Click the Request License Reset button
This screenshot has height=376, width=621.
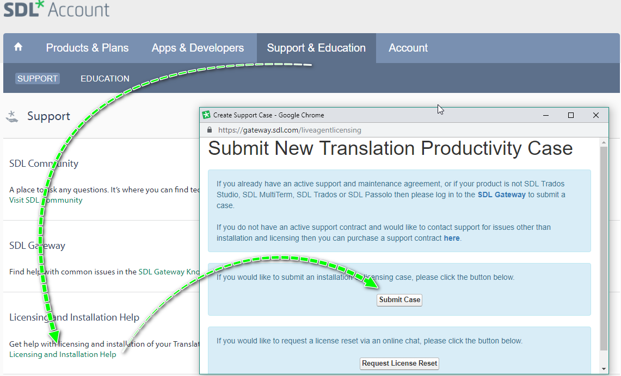tap(399, 363)
